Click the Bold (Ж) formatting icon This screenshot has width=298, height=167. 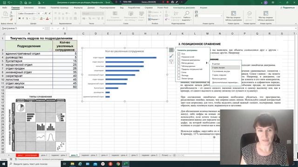pos(20,19)
